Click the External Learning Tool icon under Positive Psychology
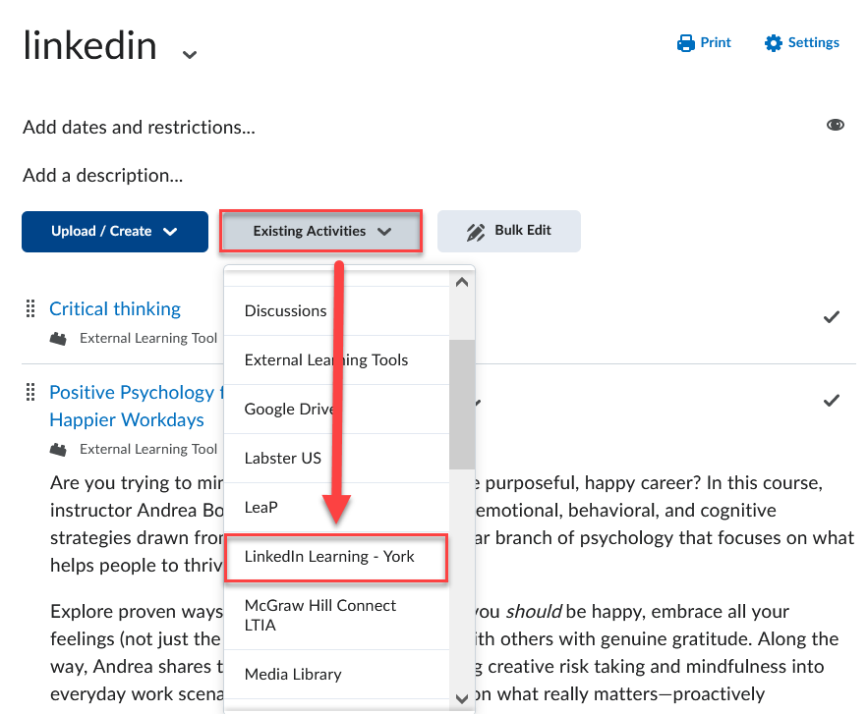868x714 pixels. (x=59, y=449)
